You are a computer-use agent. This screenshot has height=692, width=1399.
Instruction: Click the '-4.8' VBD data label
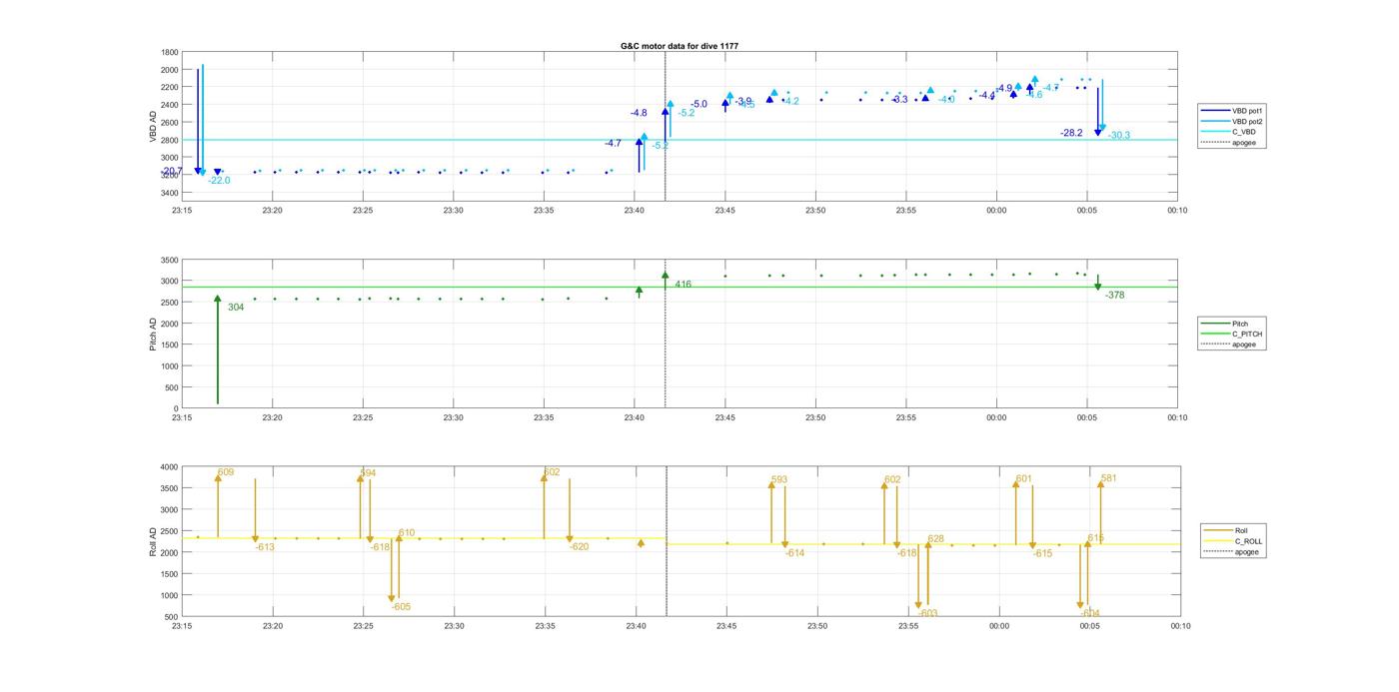tap(639, 114)
